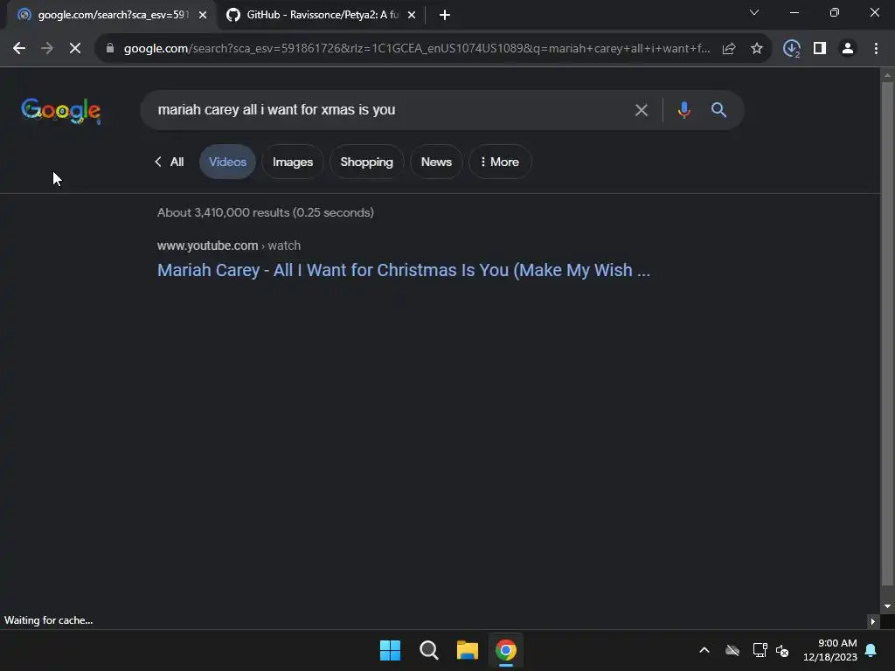895x671 pixels.
Task: Click the vertical scrollbar thumb
Action: click(x=887, y=334)
